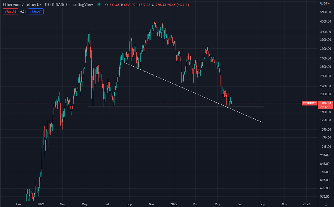Click the red sell price 1786.39 button
This screenshot has height=207, width=334.
tap(10, 12)
